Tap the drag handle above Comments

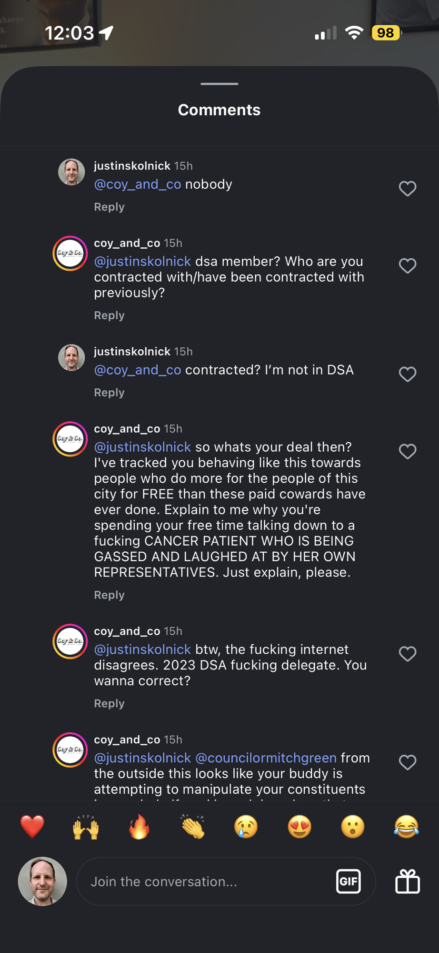219,84
